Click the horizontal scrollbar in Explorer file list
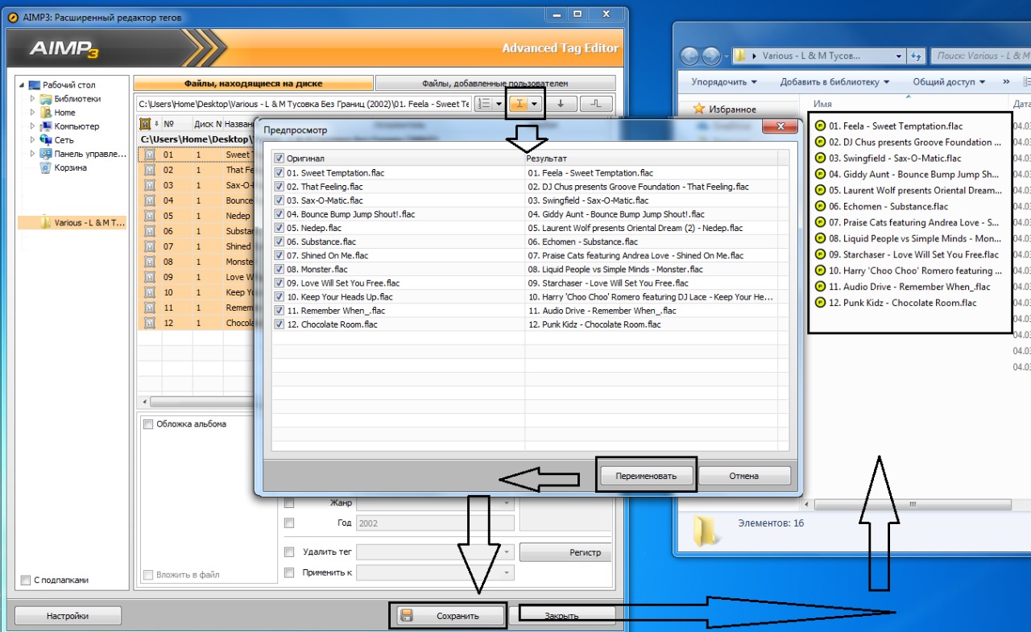Image resolution: width=1031 pixels, height=632 pixels. click(914, 505)
